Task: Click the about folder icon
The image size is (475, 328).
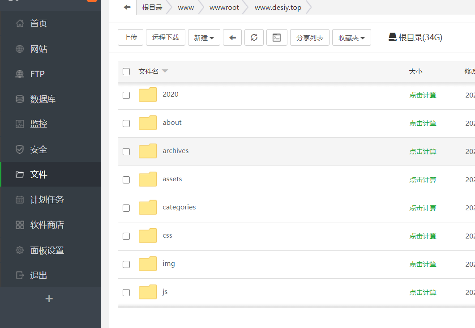Action: tap(148, 123)
